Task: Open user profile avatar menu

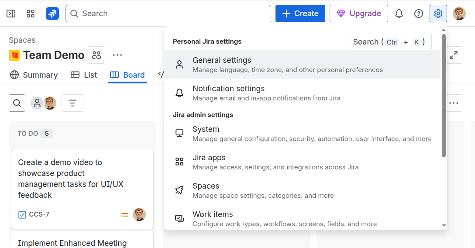Action: click(x=459, y=14)
